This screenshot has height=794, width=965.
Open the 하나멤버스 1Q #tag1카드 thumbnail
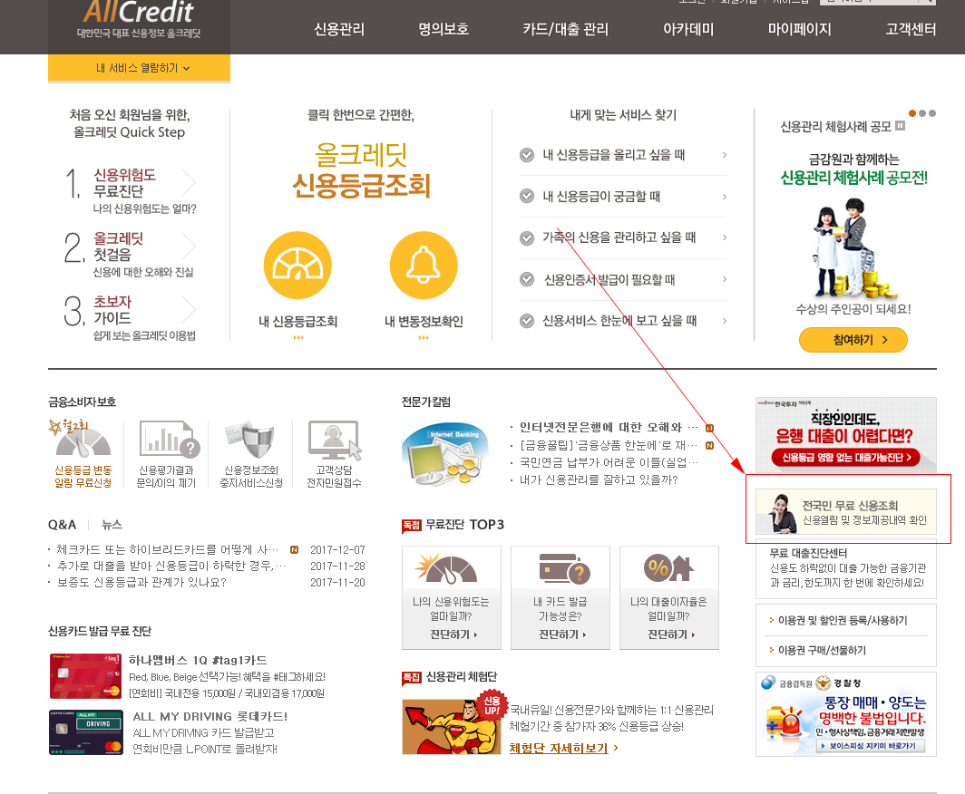(85, 676)
